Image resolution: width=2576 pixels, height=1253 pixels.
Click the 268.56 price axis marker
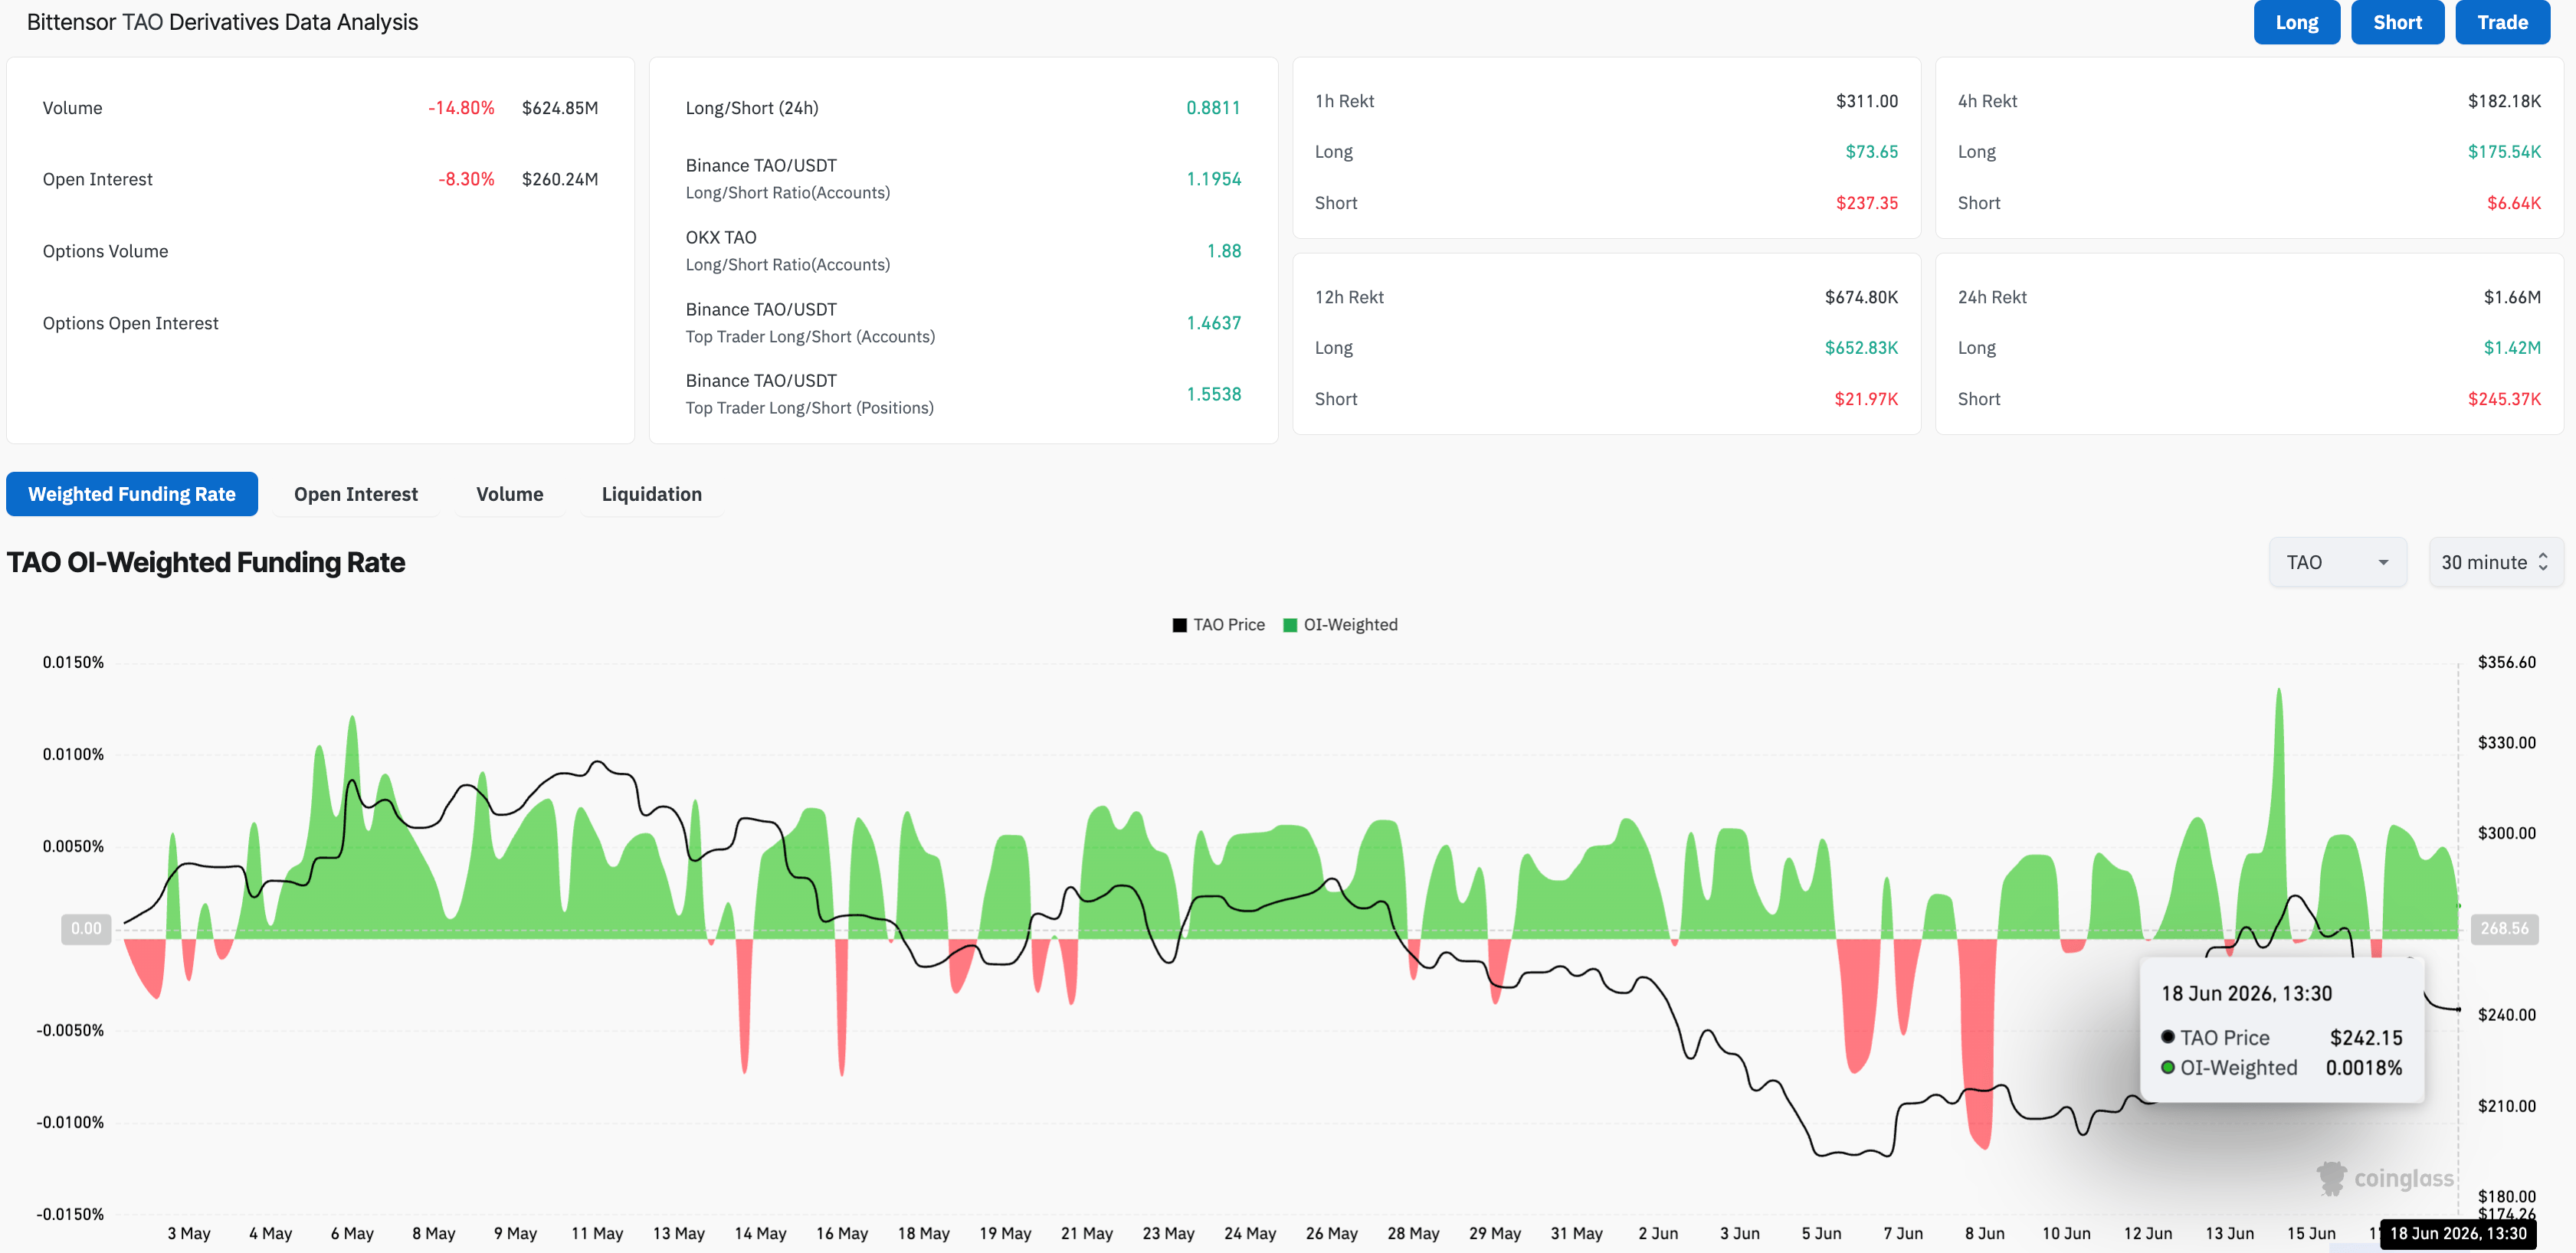tap(2504, 928)
